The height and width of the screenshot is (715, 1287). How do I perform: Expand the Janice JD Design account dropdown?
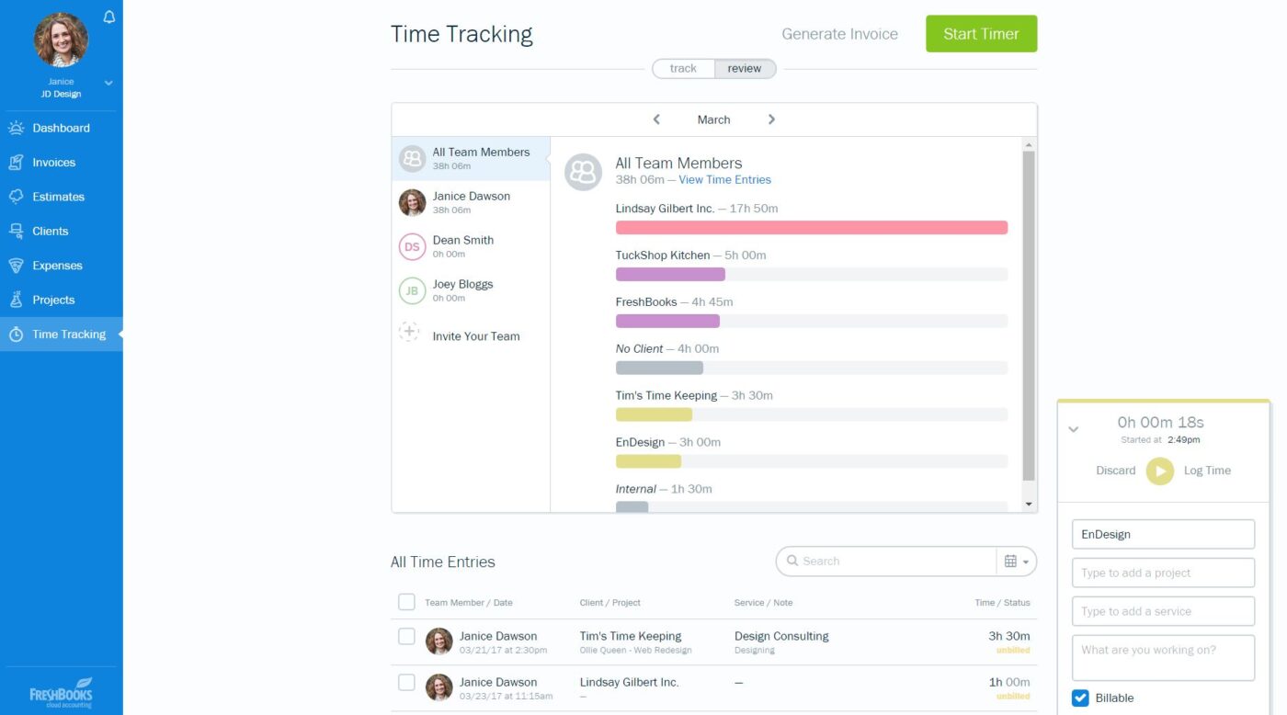(108, 83)
